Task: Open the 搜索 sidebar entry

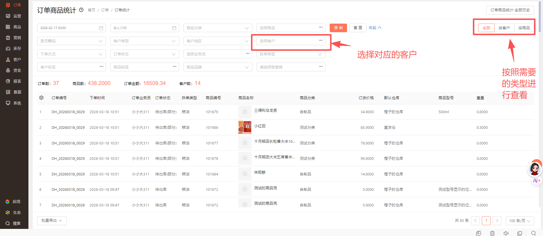Action: [13, 223]
